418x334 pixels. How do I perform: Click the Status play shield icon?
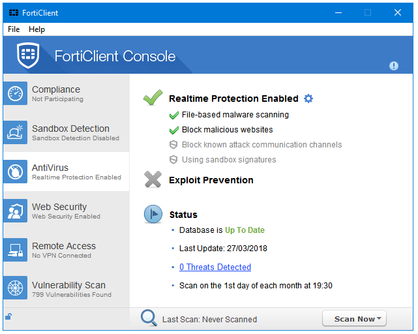pos(153,214)
